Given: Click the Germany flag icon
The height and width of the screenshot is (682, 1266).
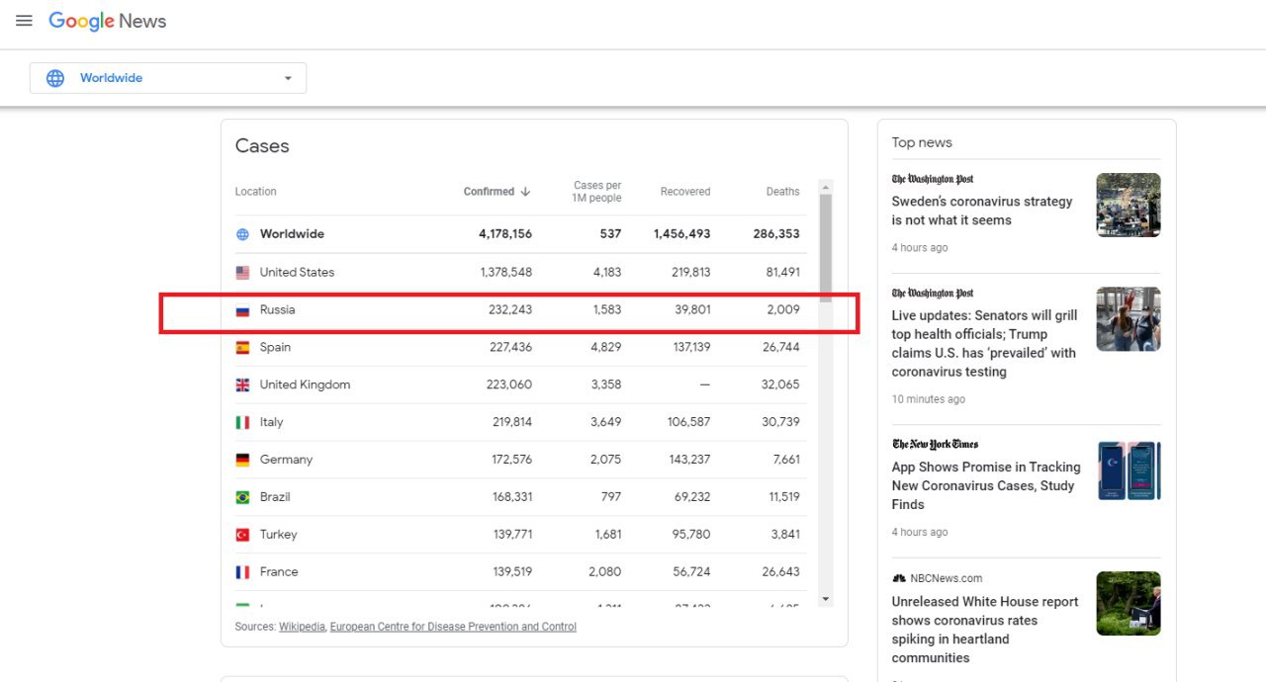Looking at the screenshot, I should tap(242, 460).
